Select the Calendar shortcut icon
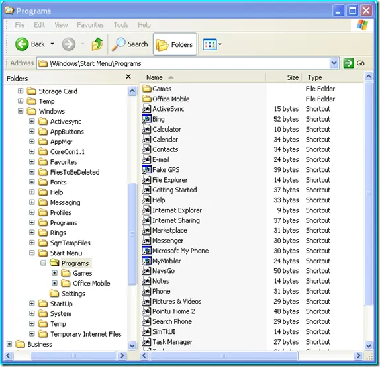Image resolution: width=380 pixels, height=367 pixels. [x=146, y=140]
